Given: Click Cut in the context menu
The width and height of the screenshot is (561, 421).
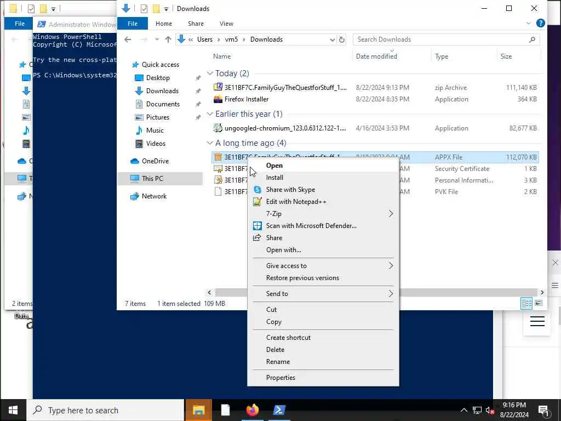Looking at the screenshot, I should coord(271,310).
